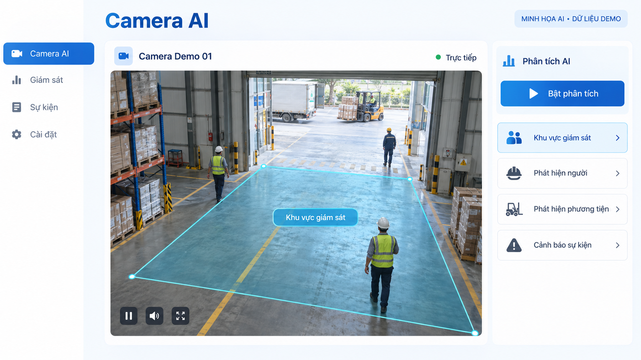Click the green Trực tiếp status dot
Image resolution: width=641 pixels, height=360 pixels.
pos(438,57)
